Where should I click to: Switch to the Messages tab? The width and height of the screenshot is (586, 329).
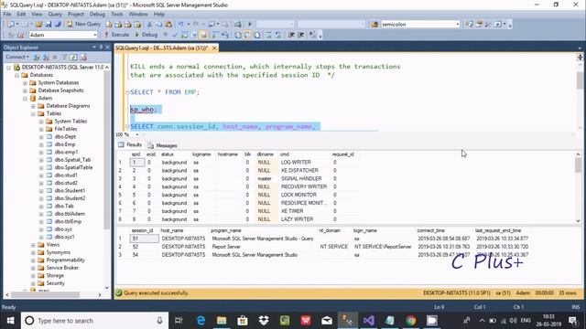coord(163,145)
